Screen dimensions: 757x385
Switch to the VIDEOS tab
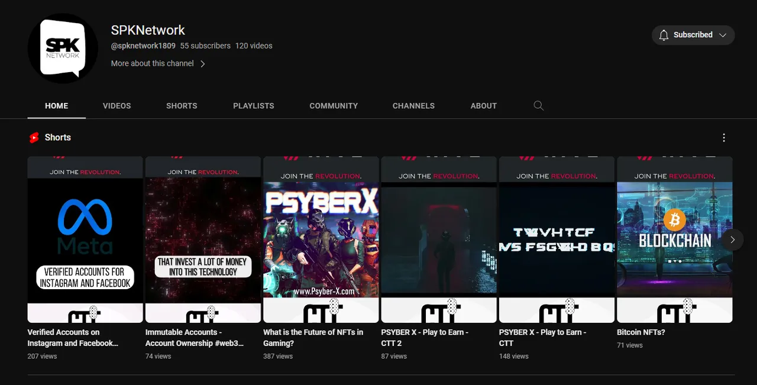coord(117,106)
